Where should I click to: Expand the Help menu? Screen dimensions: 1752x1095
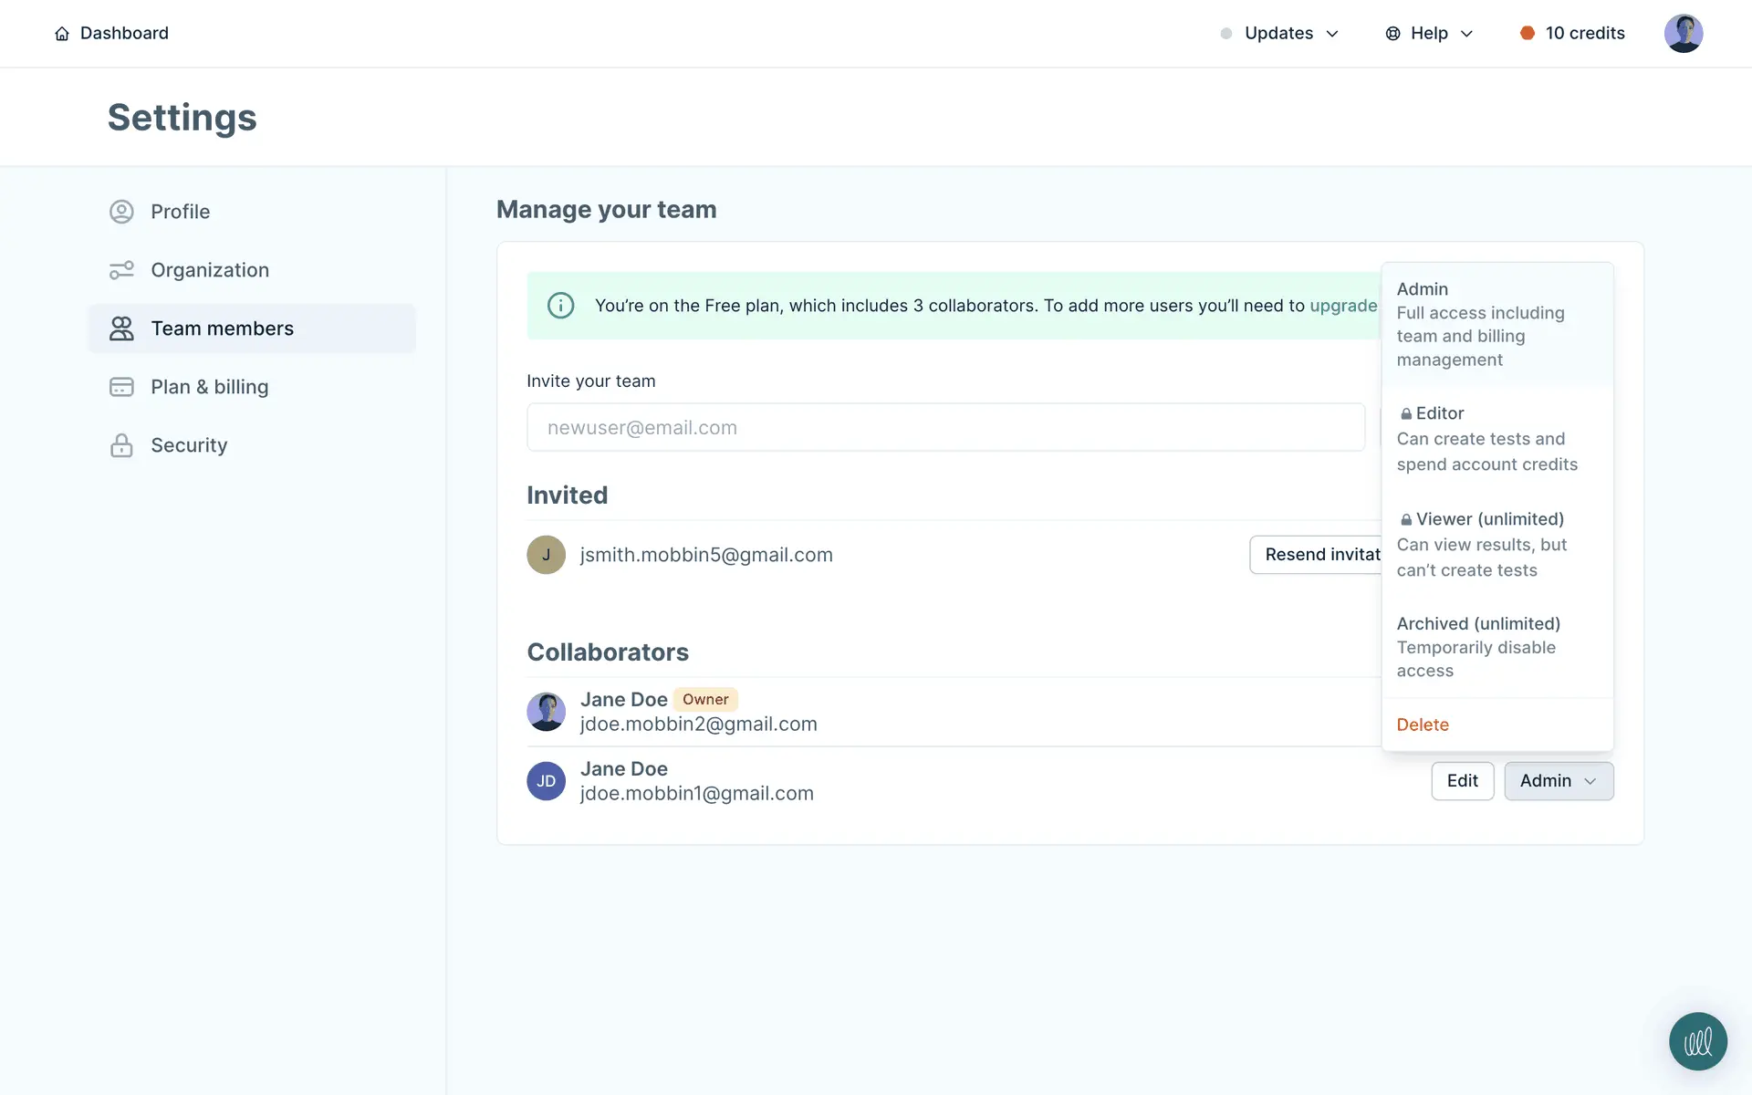point(1429,34)
